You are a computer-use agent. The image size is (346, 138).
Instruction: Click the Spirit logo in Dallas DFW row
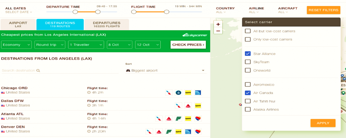198,106
